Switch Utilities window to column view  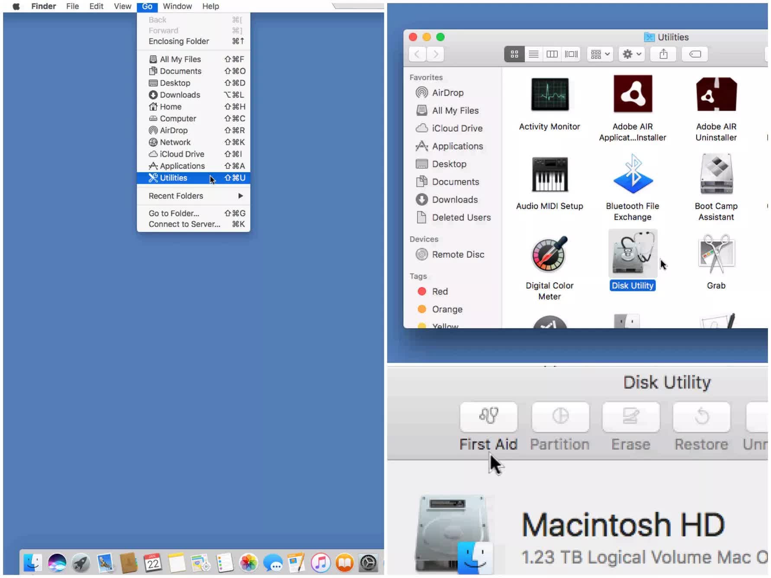pos(552,54)
